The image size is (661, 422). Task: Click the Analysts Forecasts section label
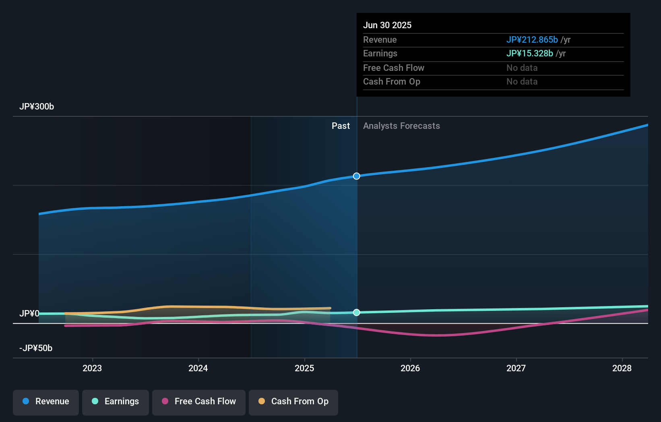tap(401, 126)
